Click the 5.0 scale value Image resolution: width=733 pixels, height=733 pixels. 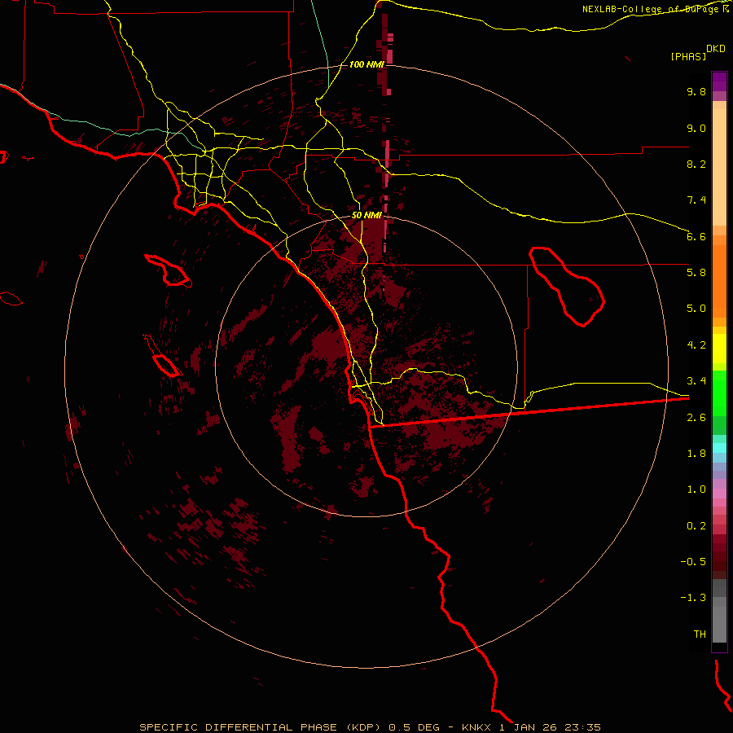tap(696, 309)
